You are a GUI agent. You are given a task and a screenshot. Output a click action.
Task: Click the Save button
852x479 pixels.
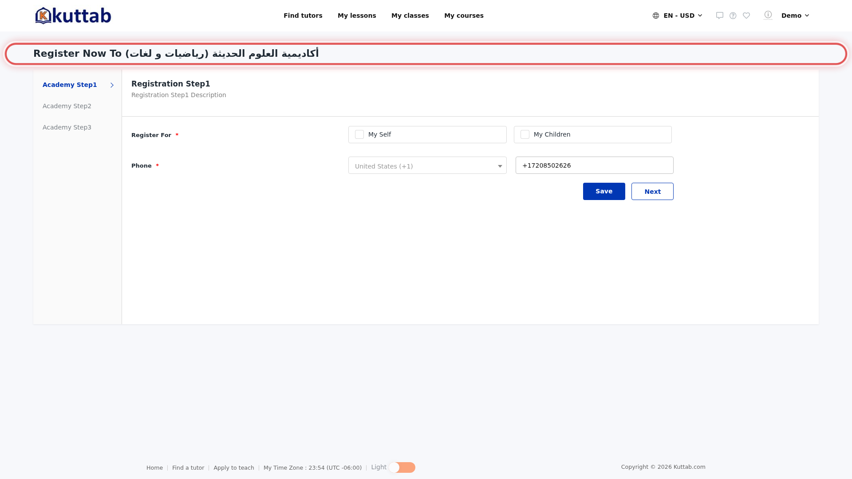(604, 191)
